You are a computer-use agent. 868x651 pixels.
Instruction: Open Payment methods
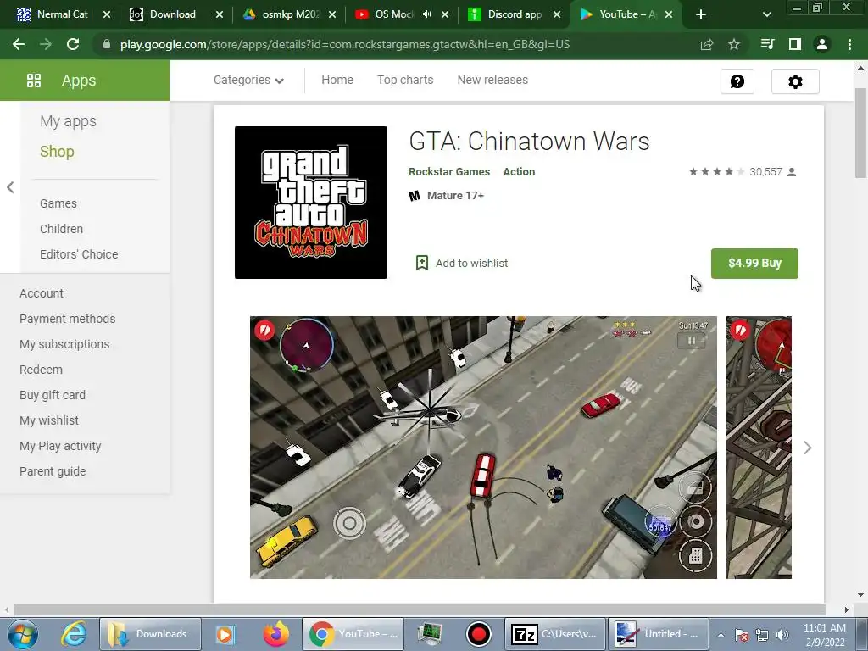coord(68,319)
